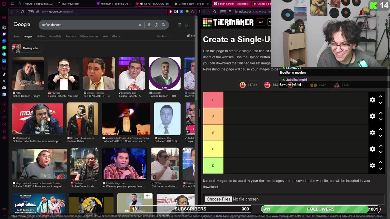
Task: Move tier A row down arrow
Action: point(381,119)
